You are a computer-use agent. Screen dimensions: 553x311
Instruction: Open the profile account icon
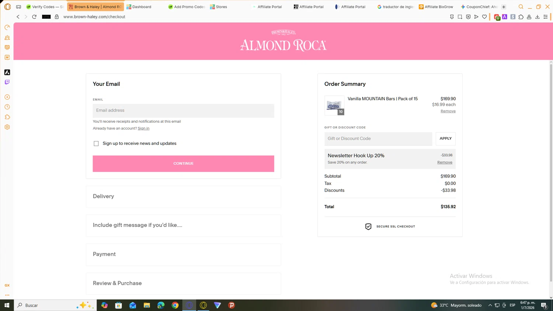pos(529,17)
